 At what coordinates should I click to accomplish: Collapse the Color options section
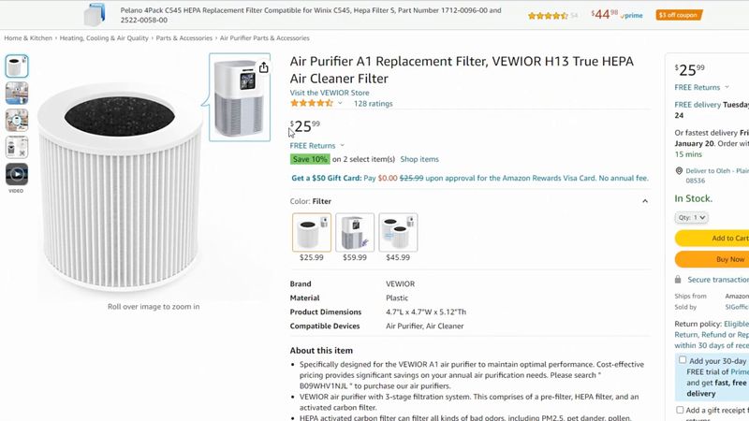point(645,201)
